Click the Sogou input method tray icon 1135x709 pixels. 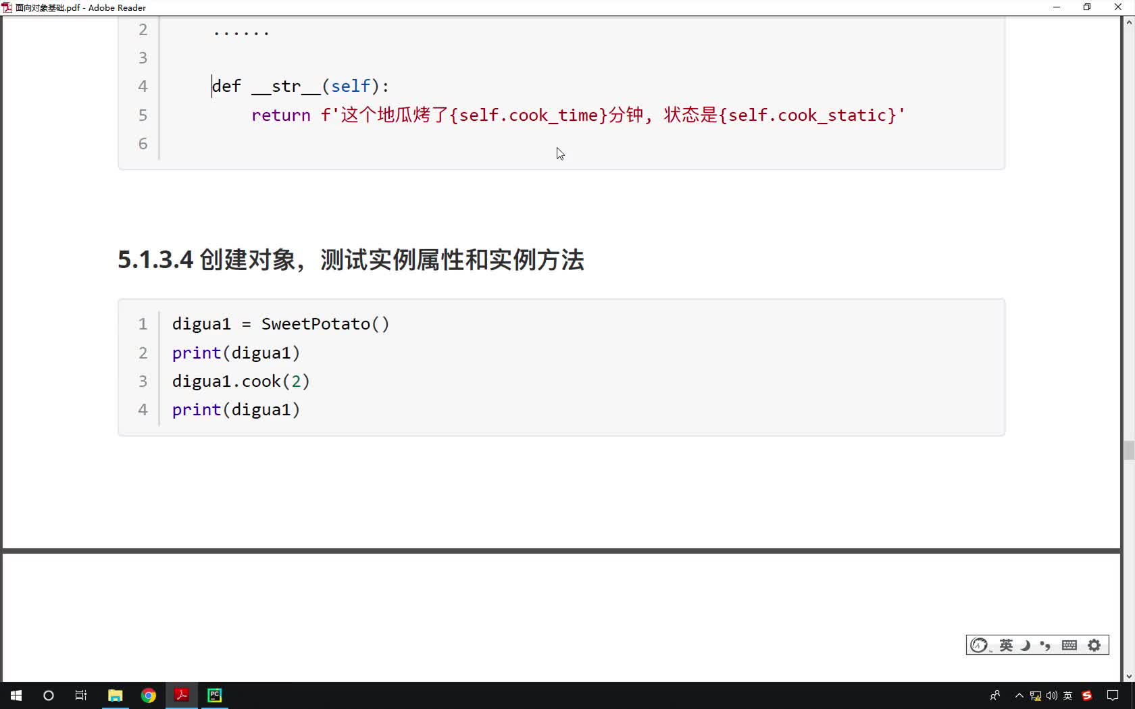click(1087, 695)
